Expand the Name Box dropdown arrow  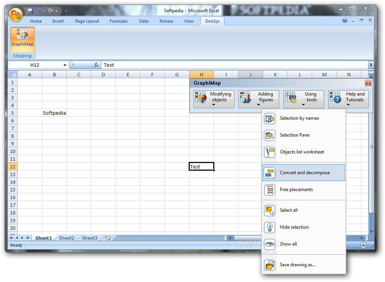click(x=65, y=65)
